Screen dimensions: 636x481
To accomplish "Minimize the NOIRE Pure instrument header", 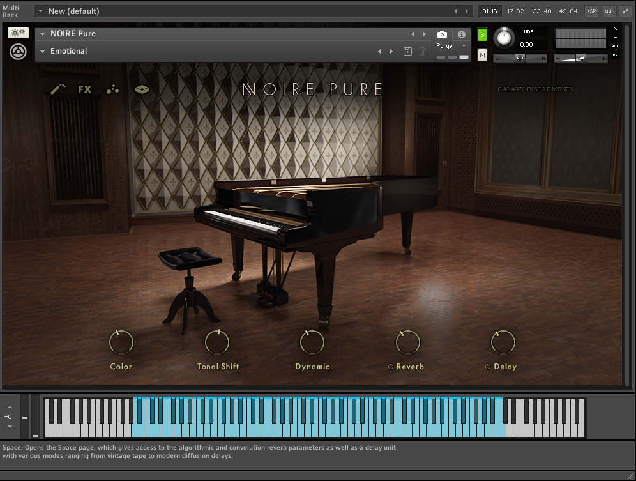I will coord(616,37).
